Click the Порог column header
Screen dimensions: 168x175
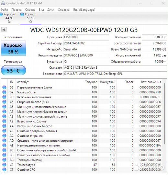(126, 82)
